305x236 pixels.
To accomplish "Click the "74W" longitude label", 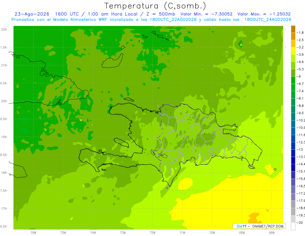I will [x=93, y=232].
